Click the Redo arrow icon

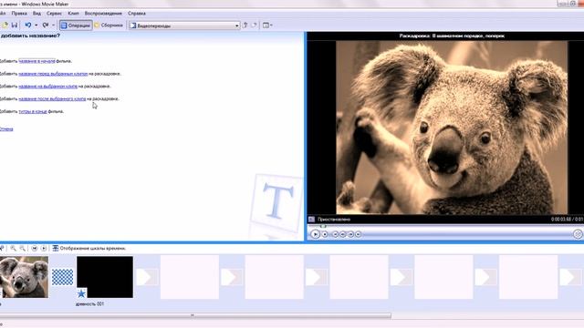tap(46, 26)
